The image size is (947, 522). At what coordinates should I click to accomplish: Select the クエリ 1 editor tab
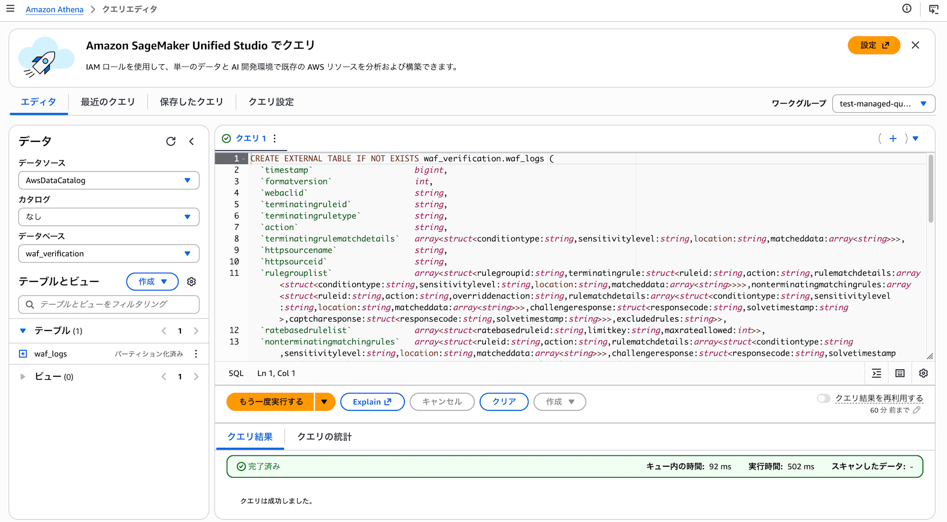(x=250, y=138)
